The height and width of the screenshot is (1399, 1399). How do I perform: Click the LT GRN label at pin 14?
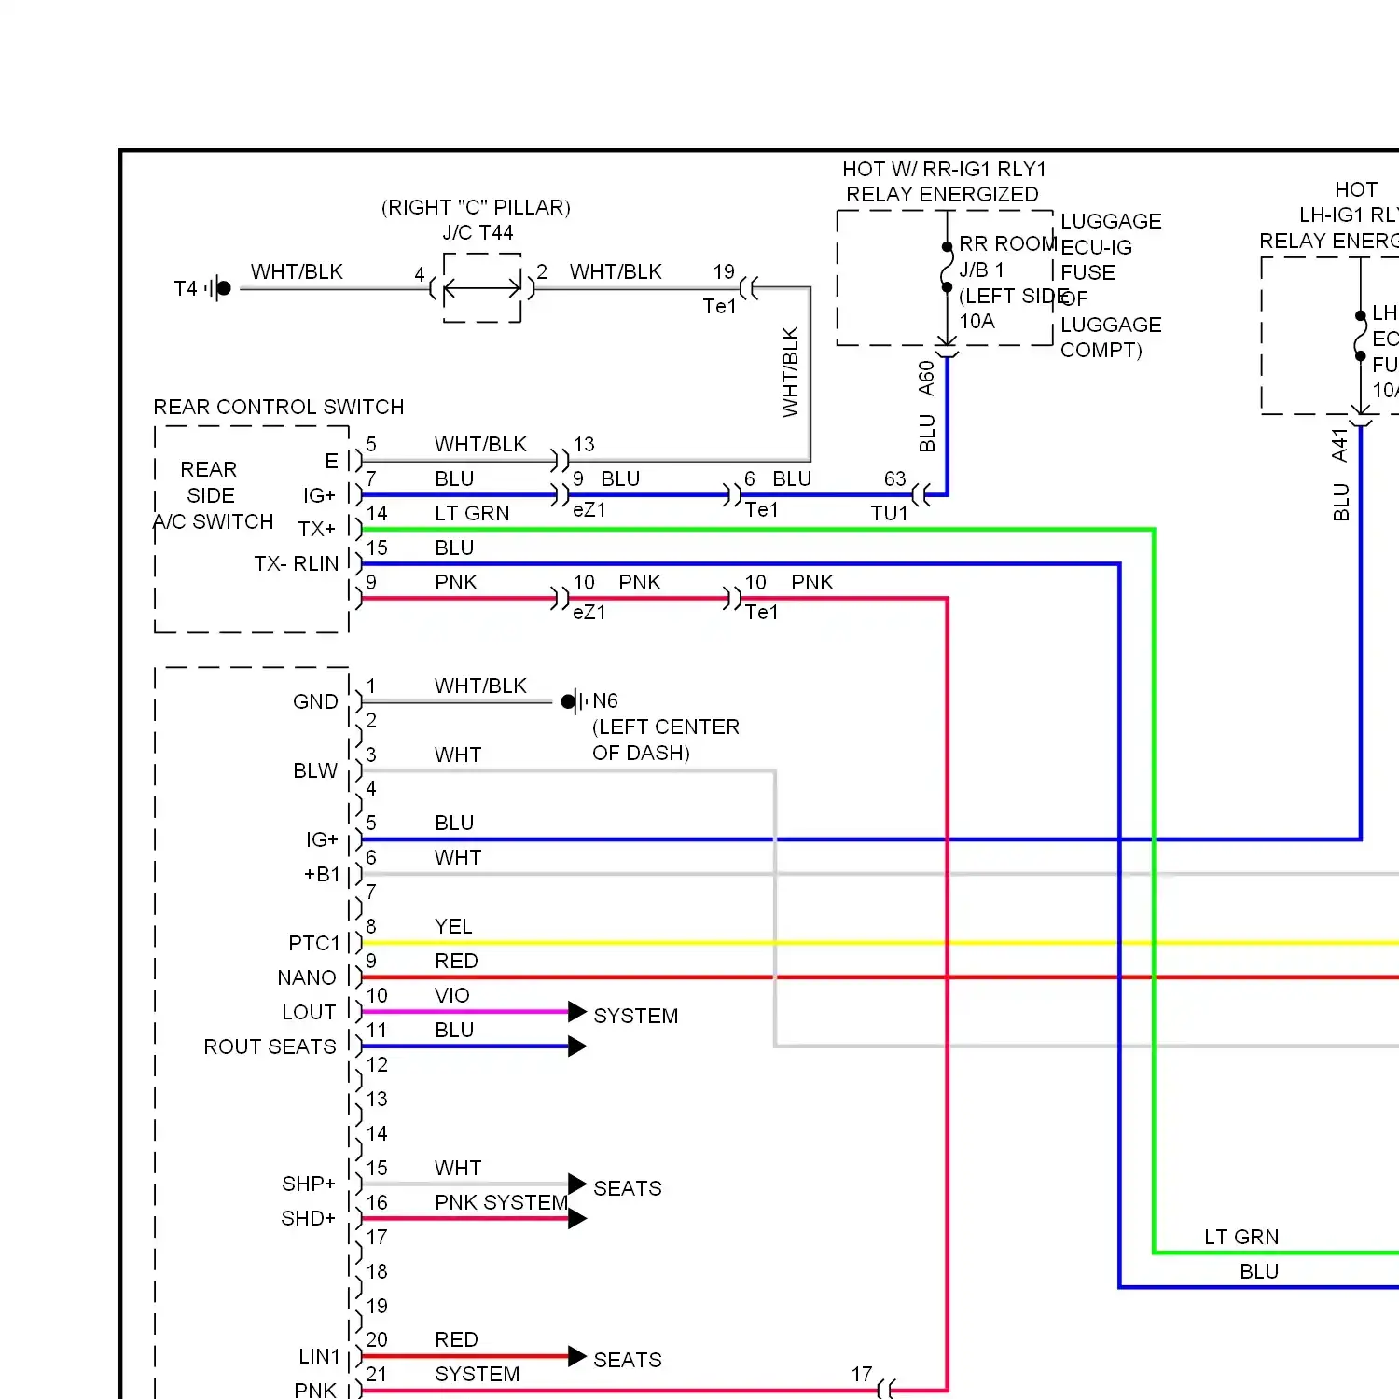[472, 513]
